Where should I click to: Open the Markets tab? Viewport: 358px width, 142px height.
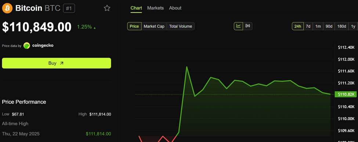(155, 8)
